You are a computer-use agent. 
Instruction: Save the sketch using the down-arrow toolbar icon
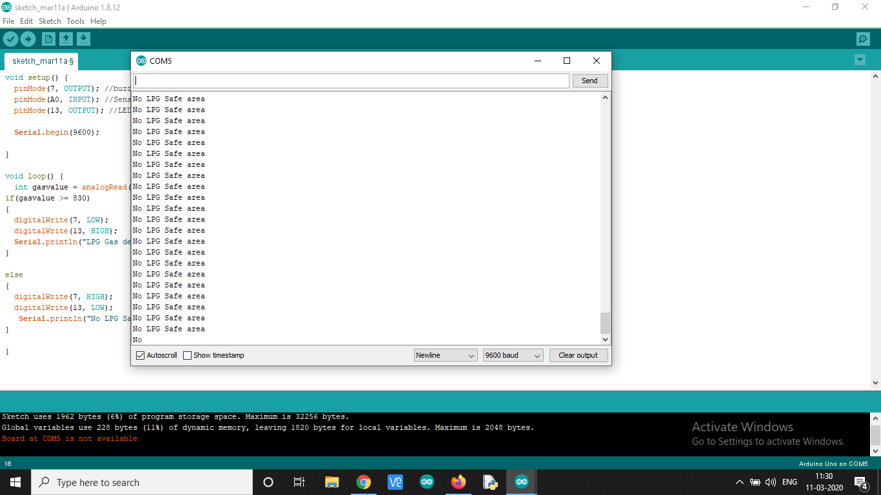(x=83, y=39)
